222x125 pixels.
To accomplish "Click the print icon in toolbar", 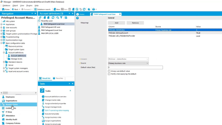I will [93, 9].
